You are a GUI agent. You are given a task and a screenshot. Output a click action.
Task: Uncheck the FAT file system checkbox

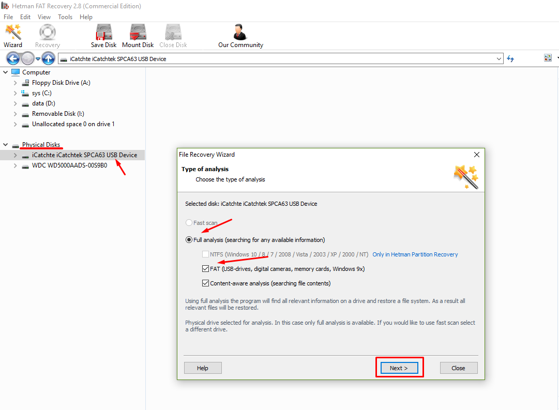206,269
